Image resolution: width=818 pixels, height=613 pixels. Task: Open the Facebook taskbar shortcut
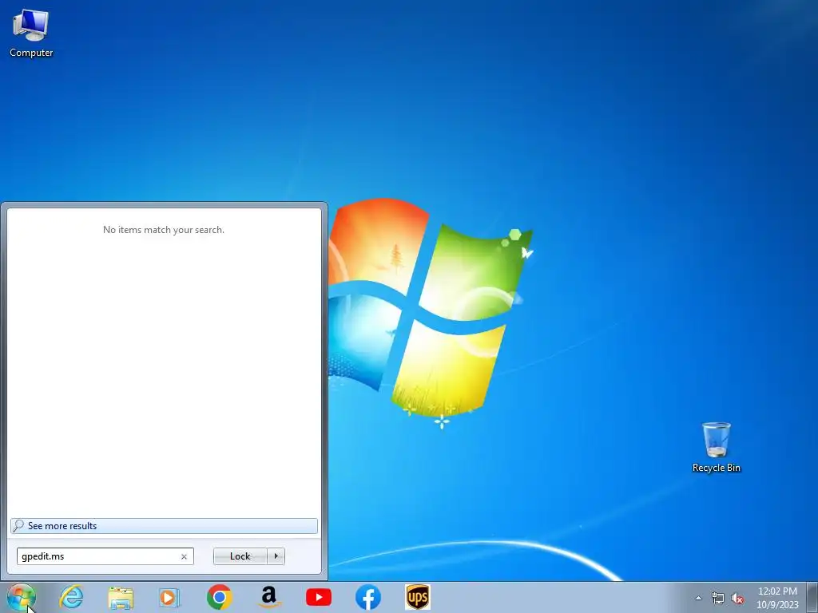(x=367, y=597)
